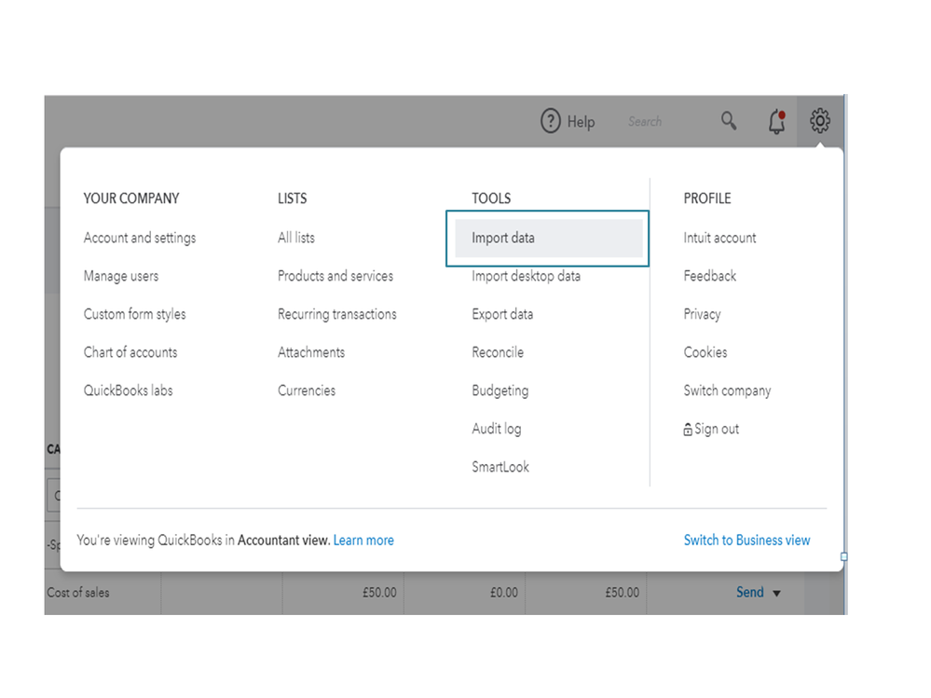Open Products and services list
Screen dimensions: 931x698
(335, 276)
